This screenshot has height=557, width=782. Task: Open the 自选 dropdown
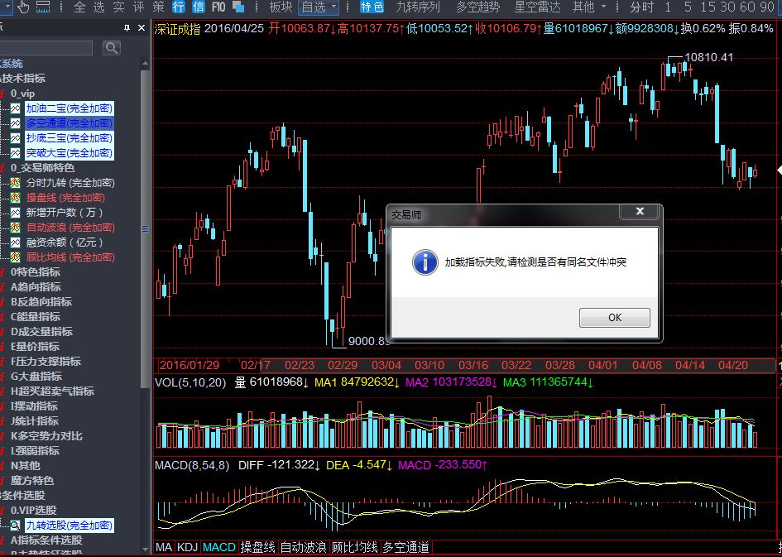pos(318,7)
